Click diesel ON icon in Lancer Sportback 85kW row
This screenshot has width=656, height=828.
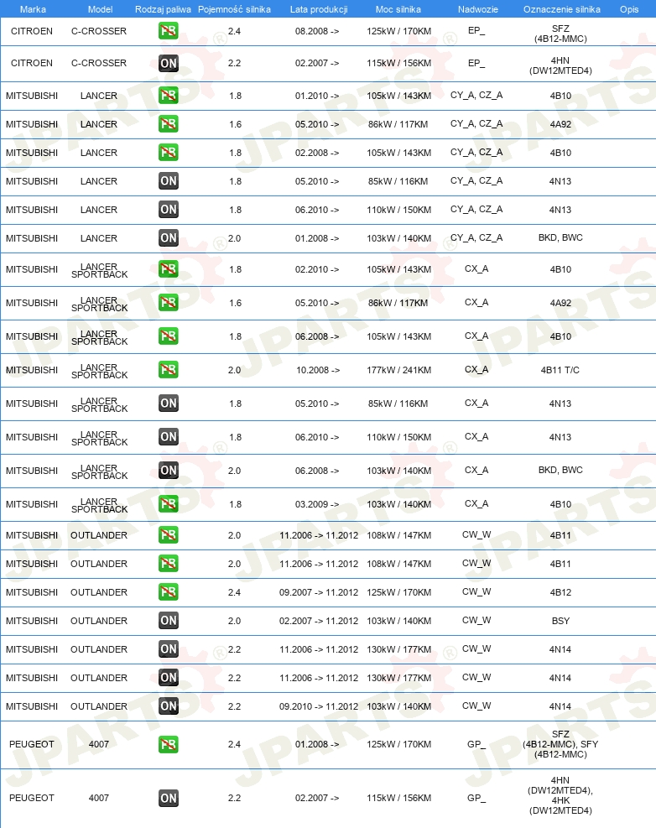[168, 404]
